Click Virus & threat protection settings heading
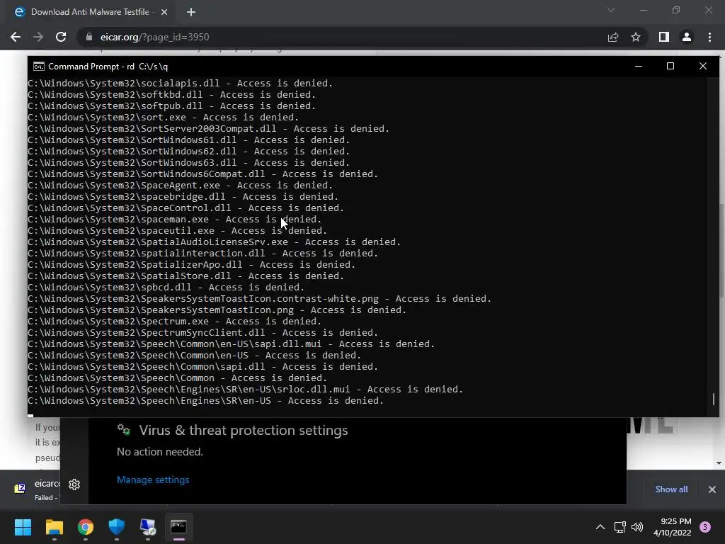This screenshot has height=544, width=725. 244,430
